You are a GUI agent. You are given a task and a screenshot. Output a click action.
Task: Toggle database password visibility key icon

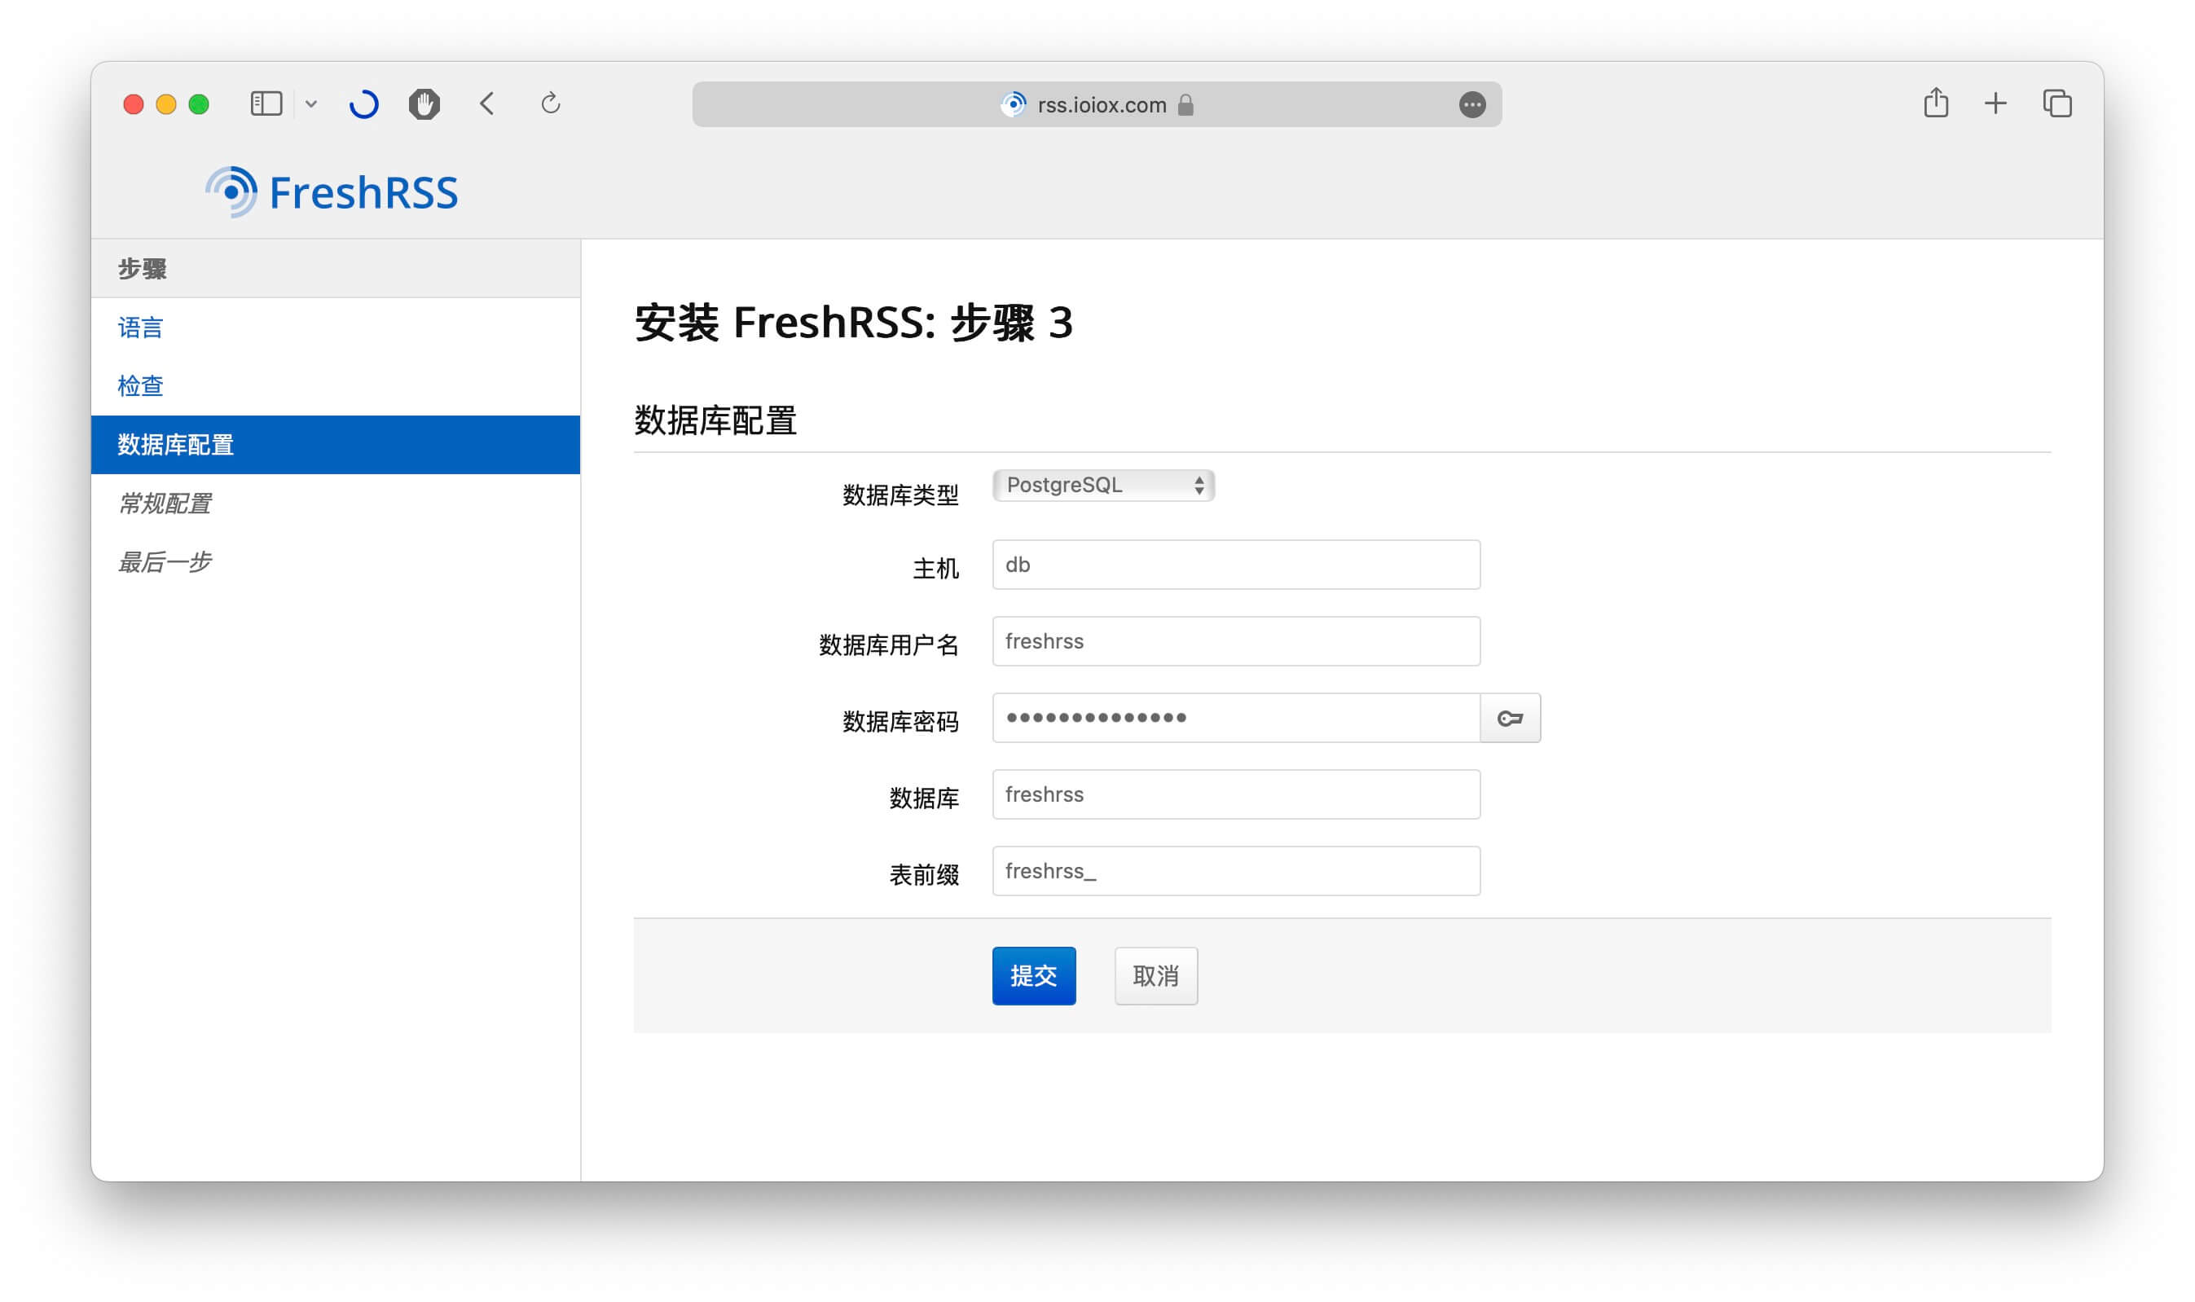pos(1509,719)
